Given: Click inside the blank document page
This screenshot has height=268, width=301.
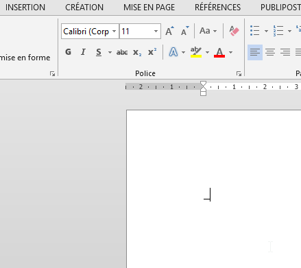Looking at the screenshot, I should pyautogui.click(x=214, y=189).
